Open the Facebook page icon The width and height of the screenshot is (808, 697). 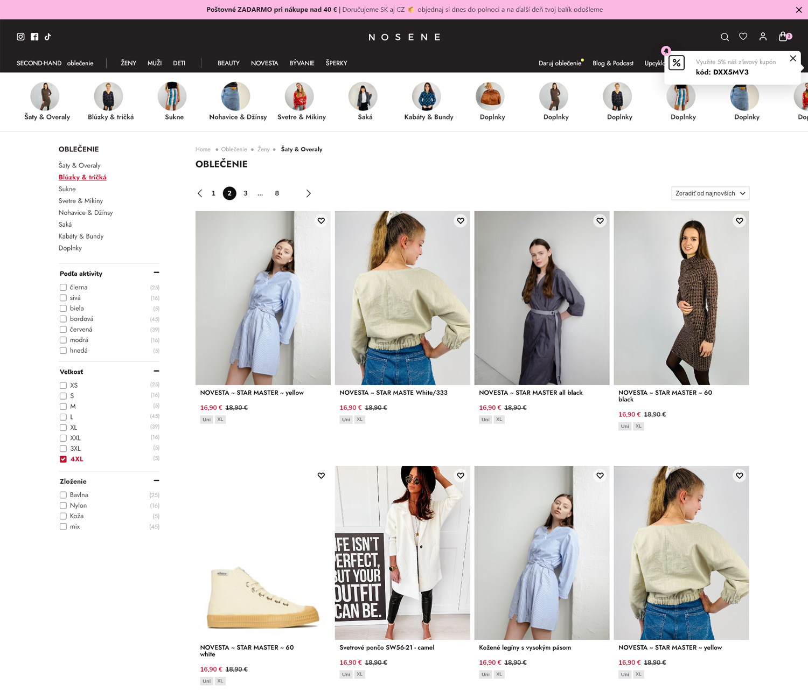point(34,37)
